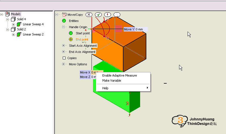Open the Help submenu in context menu
The width and height of the screenshot is (226, 134).
[123, 88]
